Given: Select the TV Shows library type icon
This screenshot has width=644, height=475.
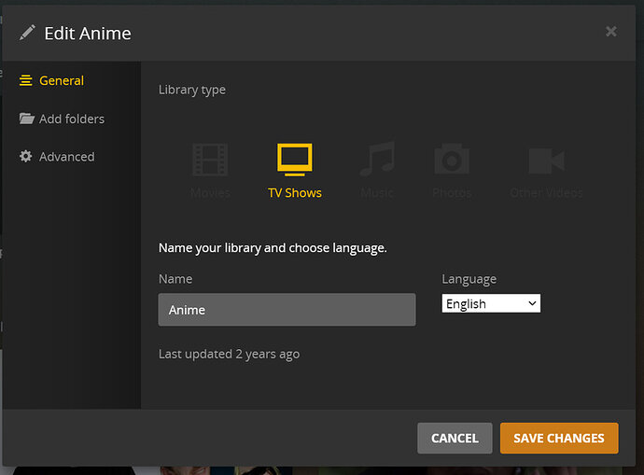Looking at the screenshot, I should pyautogui.click(x=295, y=160).
